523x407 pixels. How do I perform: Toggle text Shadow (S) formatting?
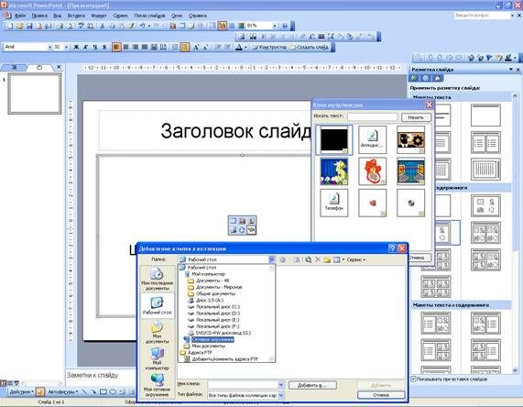[x=104, y=47]
